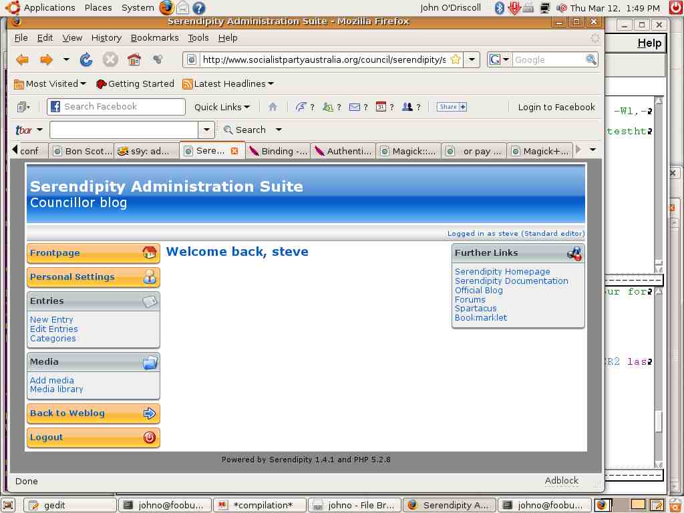Viewport: 684px width, 513px height.
Task: Bookmark the page with the star icon
Action: tap(456, 59)
